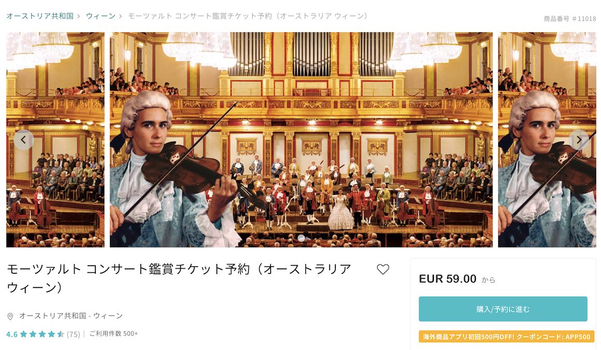
Task: Go to the ウィーン breadcrumb link
Action: (x=100, y=16)
